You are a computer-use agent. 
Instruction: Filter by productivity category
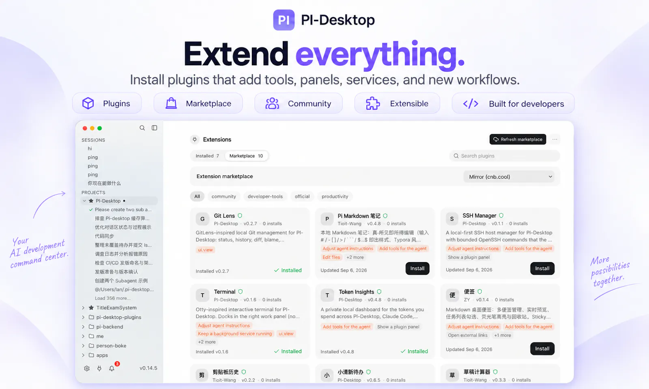[335, 197]
